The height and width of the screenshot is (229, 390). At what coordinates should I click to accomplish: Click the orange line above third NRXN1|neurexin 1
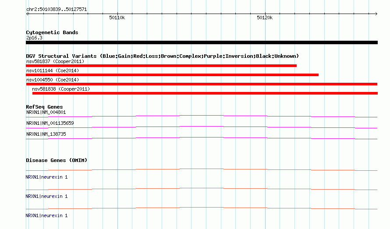pos(202,208)
